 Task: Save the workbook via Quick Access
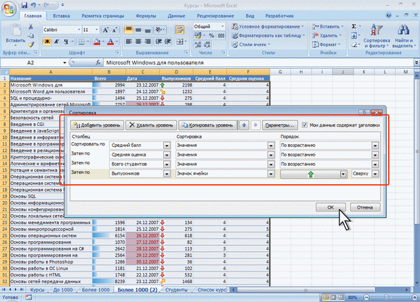(24, 5)
